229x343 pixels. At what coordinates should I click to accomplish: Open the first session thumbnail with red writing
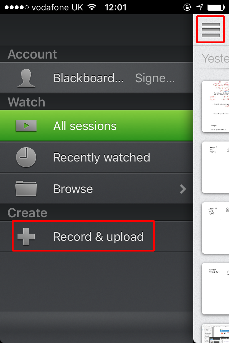(x=215, y=106)
